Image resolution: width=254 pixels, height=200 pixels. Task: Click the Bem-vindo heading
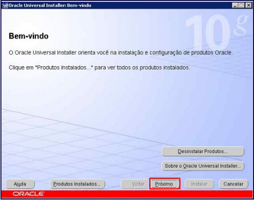tap(28, 36)
